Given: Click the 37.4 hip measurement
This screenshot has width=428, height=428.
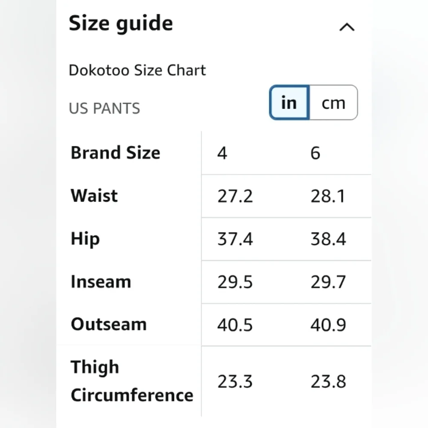Looking at the screenshot, I should (x=235, y=239).
